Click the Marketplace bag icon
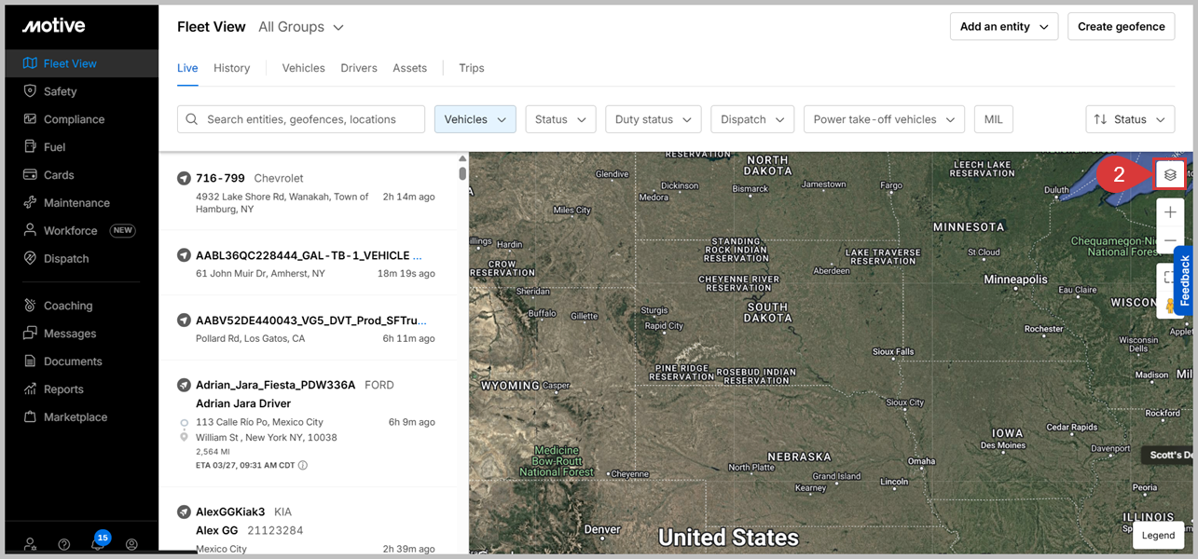1198x559 pixels. coord(30,417)
